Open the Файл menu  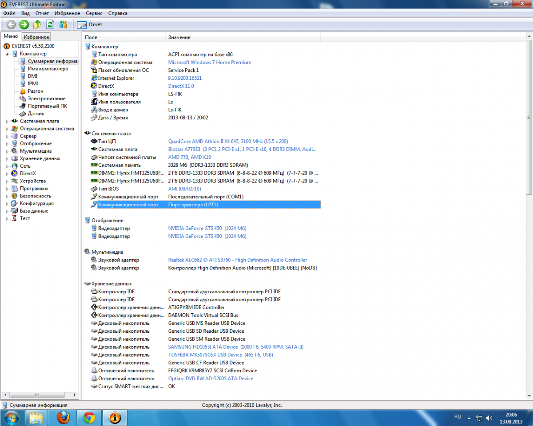9,13
